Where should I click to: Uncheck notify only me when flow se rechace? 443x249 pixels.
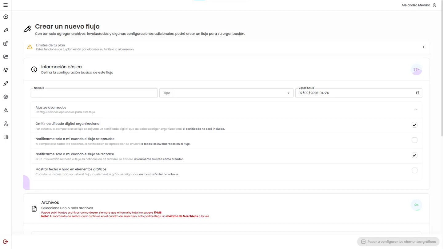pyautogui.click(x=414, y=155)
